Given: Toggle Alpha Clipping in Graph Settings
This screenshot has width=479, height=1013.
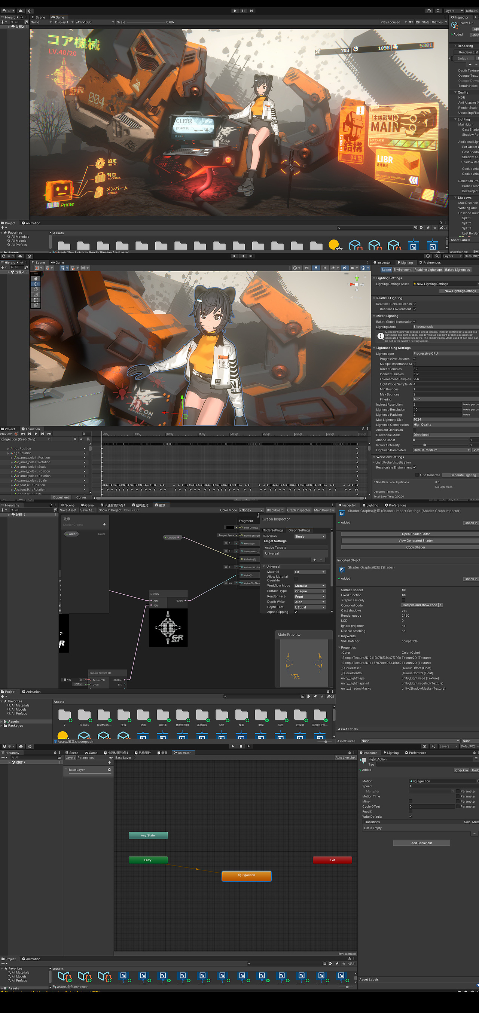Looking at the screenshot, I should click(296, 612).
